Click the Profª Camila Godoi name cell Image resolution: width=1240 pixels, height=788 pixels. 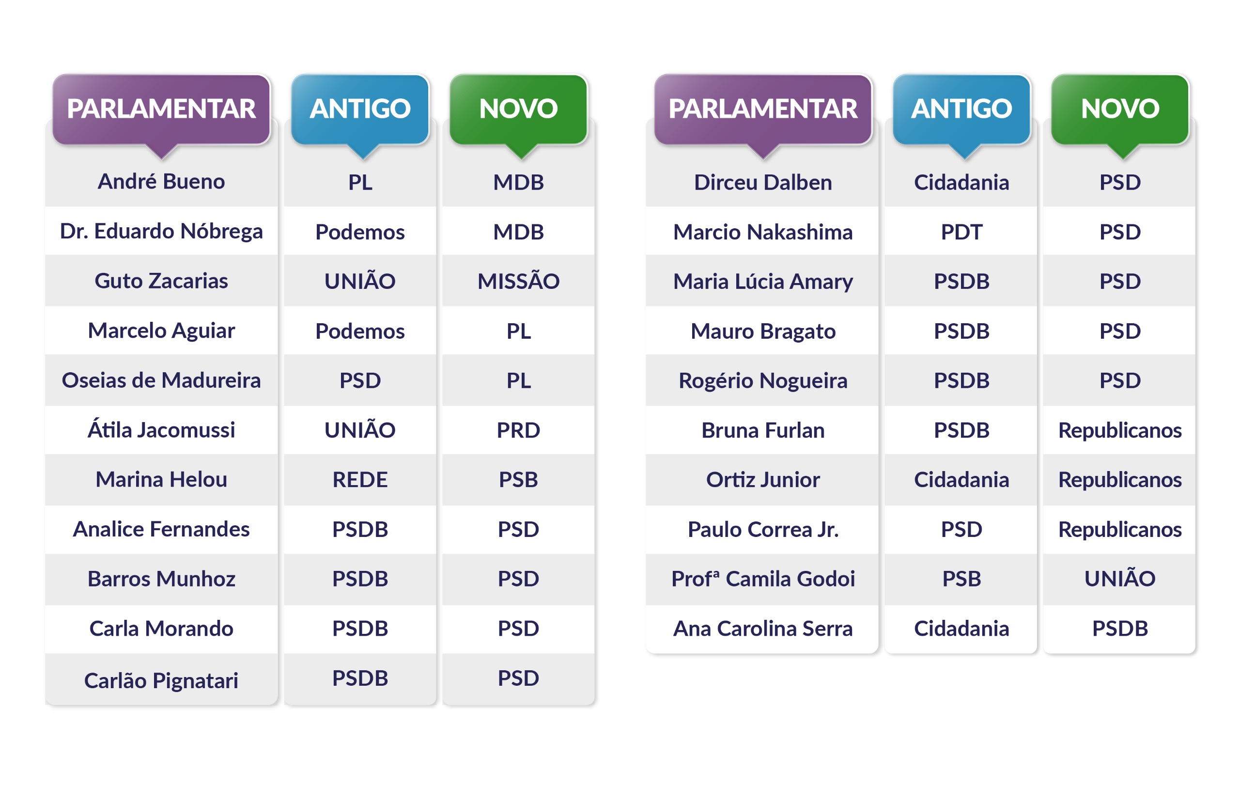pos(762,579)
